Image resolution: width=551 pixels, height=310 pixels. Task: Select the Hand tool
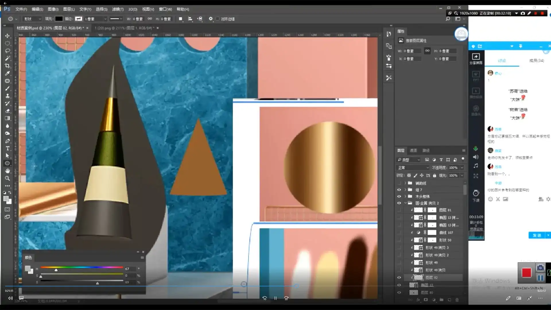click(7, 171)
